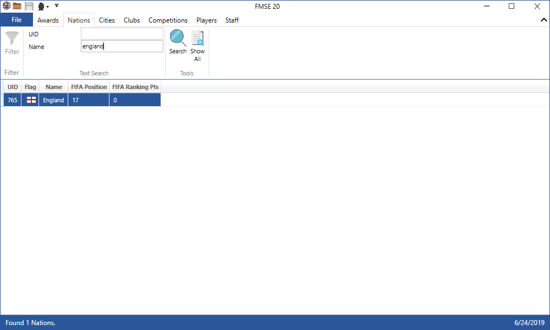This screenshot has height=330, width=550.
Task: Switch to the Players tab
Action: coord(206,20)
